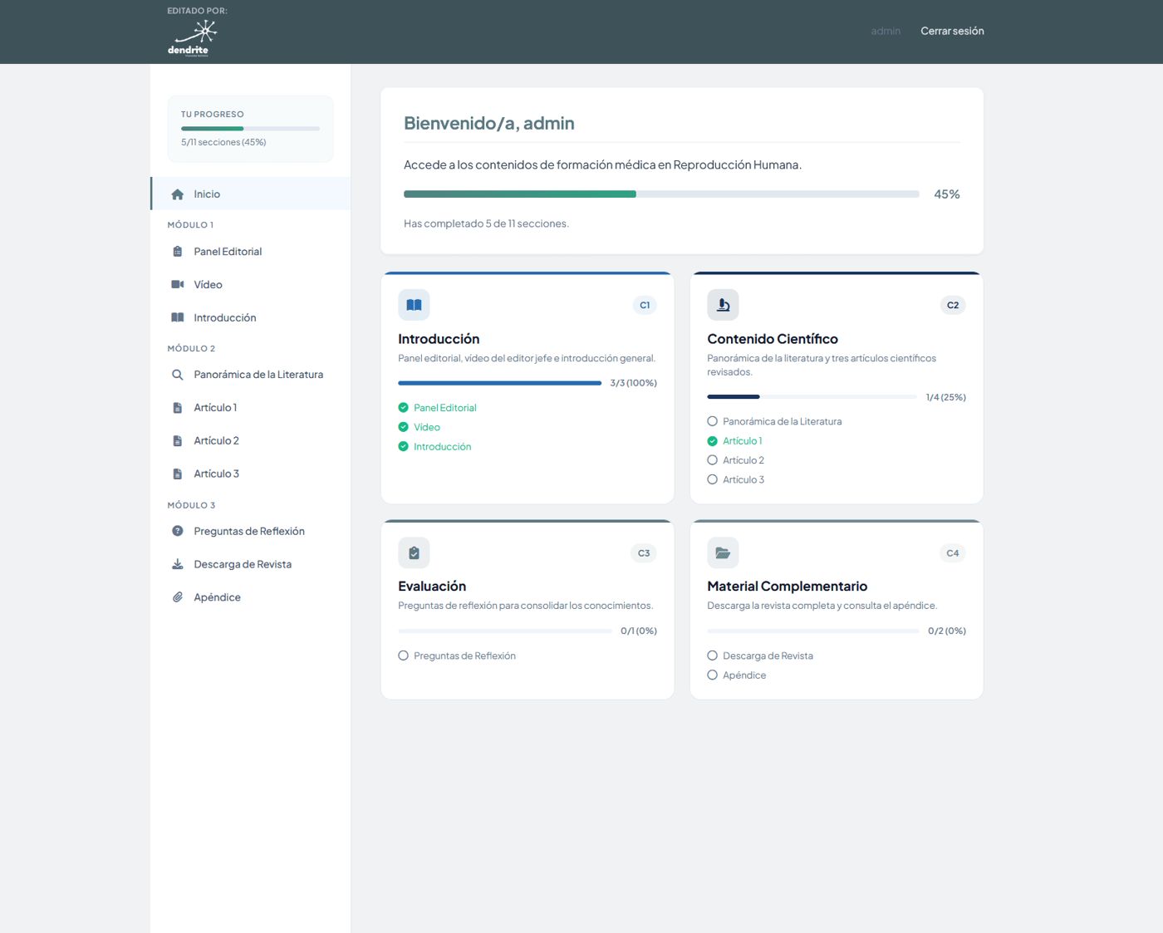Click the home icon beside Inicio
The image size is (1163, 933).
click(177, 194)
